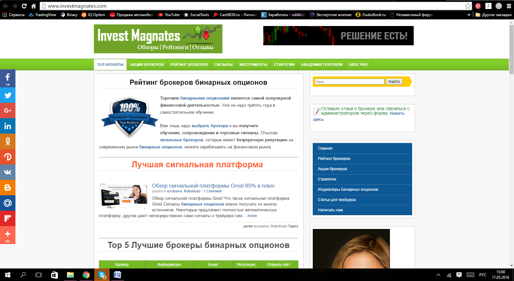Open the TradingView bookmark
This screenshot has width=514, height=281.
42,15
